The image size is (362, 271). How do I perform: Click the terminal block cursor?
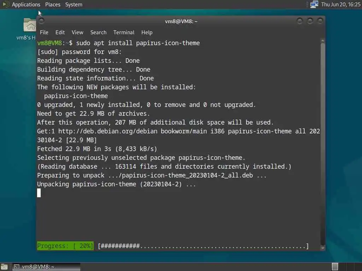pos(39,193)
